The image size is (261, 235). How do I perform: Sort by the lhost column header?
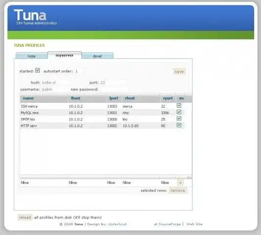point(87,98)
